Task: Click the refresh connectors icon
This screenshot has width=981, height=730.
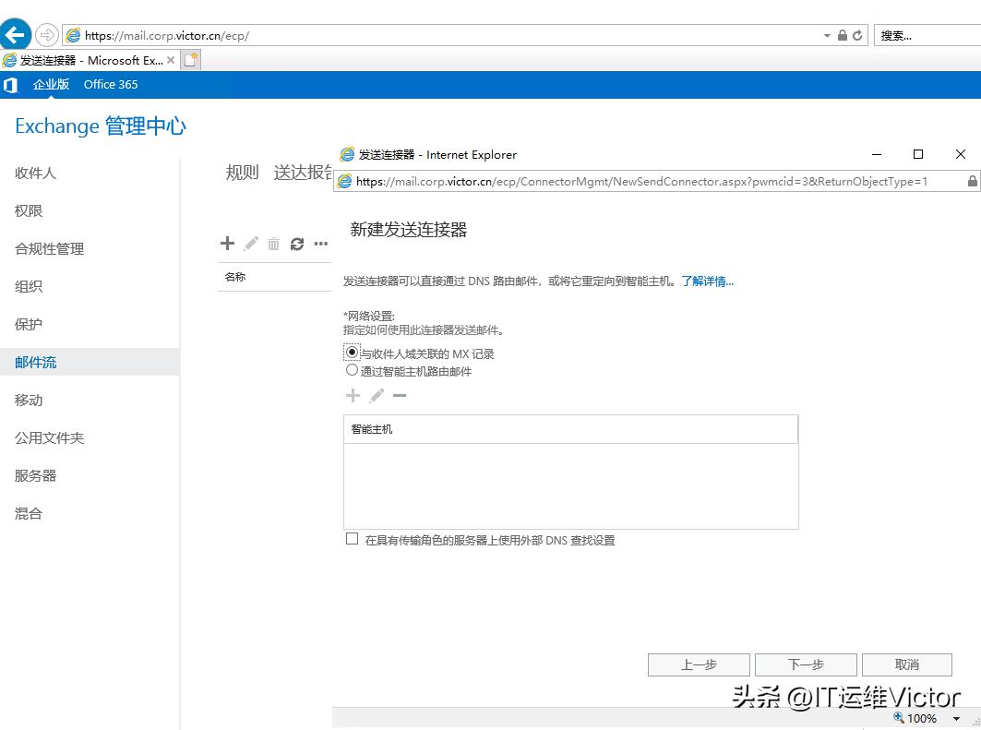Action: pyautogui.click(x=296, y=244)
